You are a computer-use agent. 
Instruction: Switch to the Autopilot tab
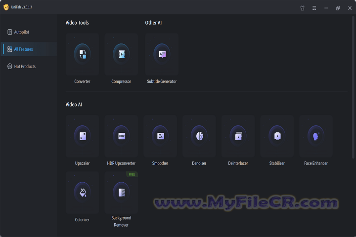[x=29, y=32]
